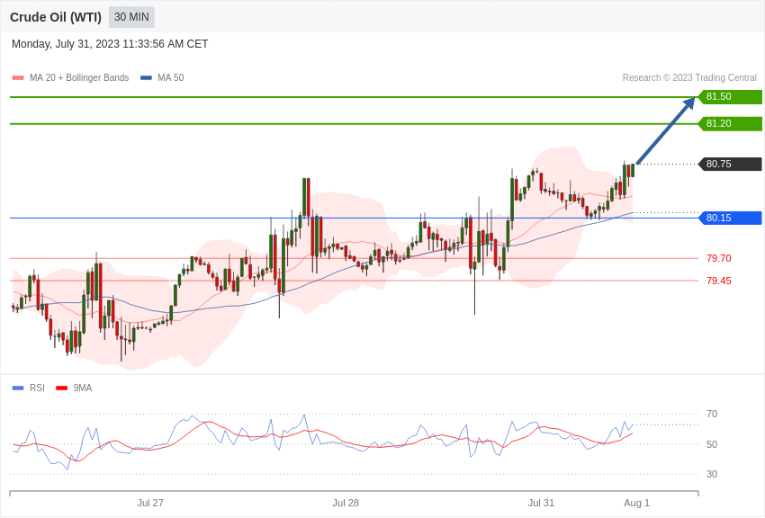Click the Aug 1 date axis label
This screenshot has width=765, height=518.
click(636, 503)
